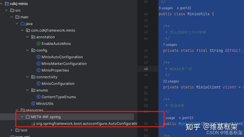Image resolution: width=244 pixels, height=137 pixels.
Task: Expand the test folder
Action: (12, 130)
